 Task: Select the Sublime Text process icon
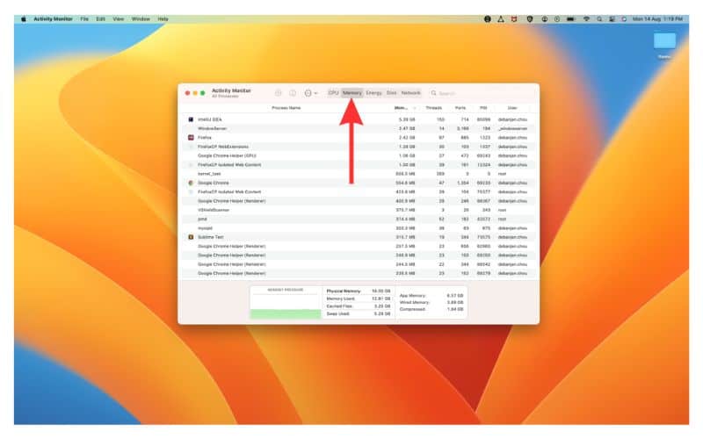point(191,237)
